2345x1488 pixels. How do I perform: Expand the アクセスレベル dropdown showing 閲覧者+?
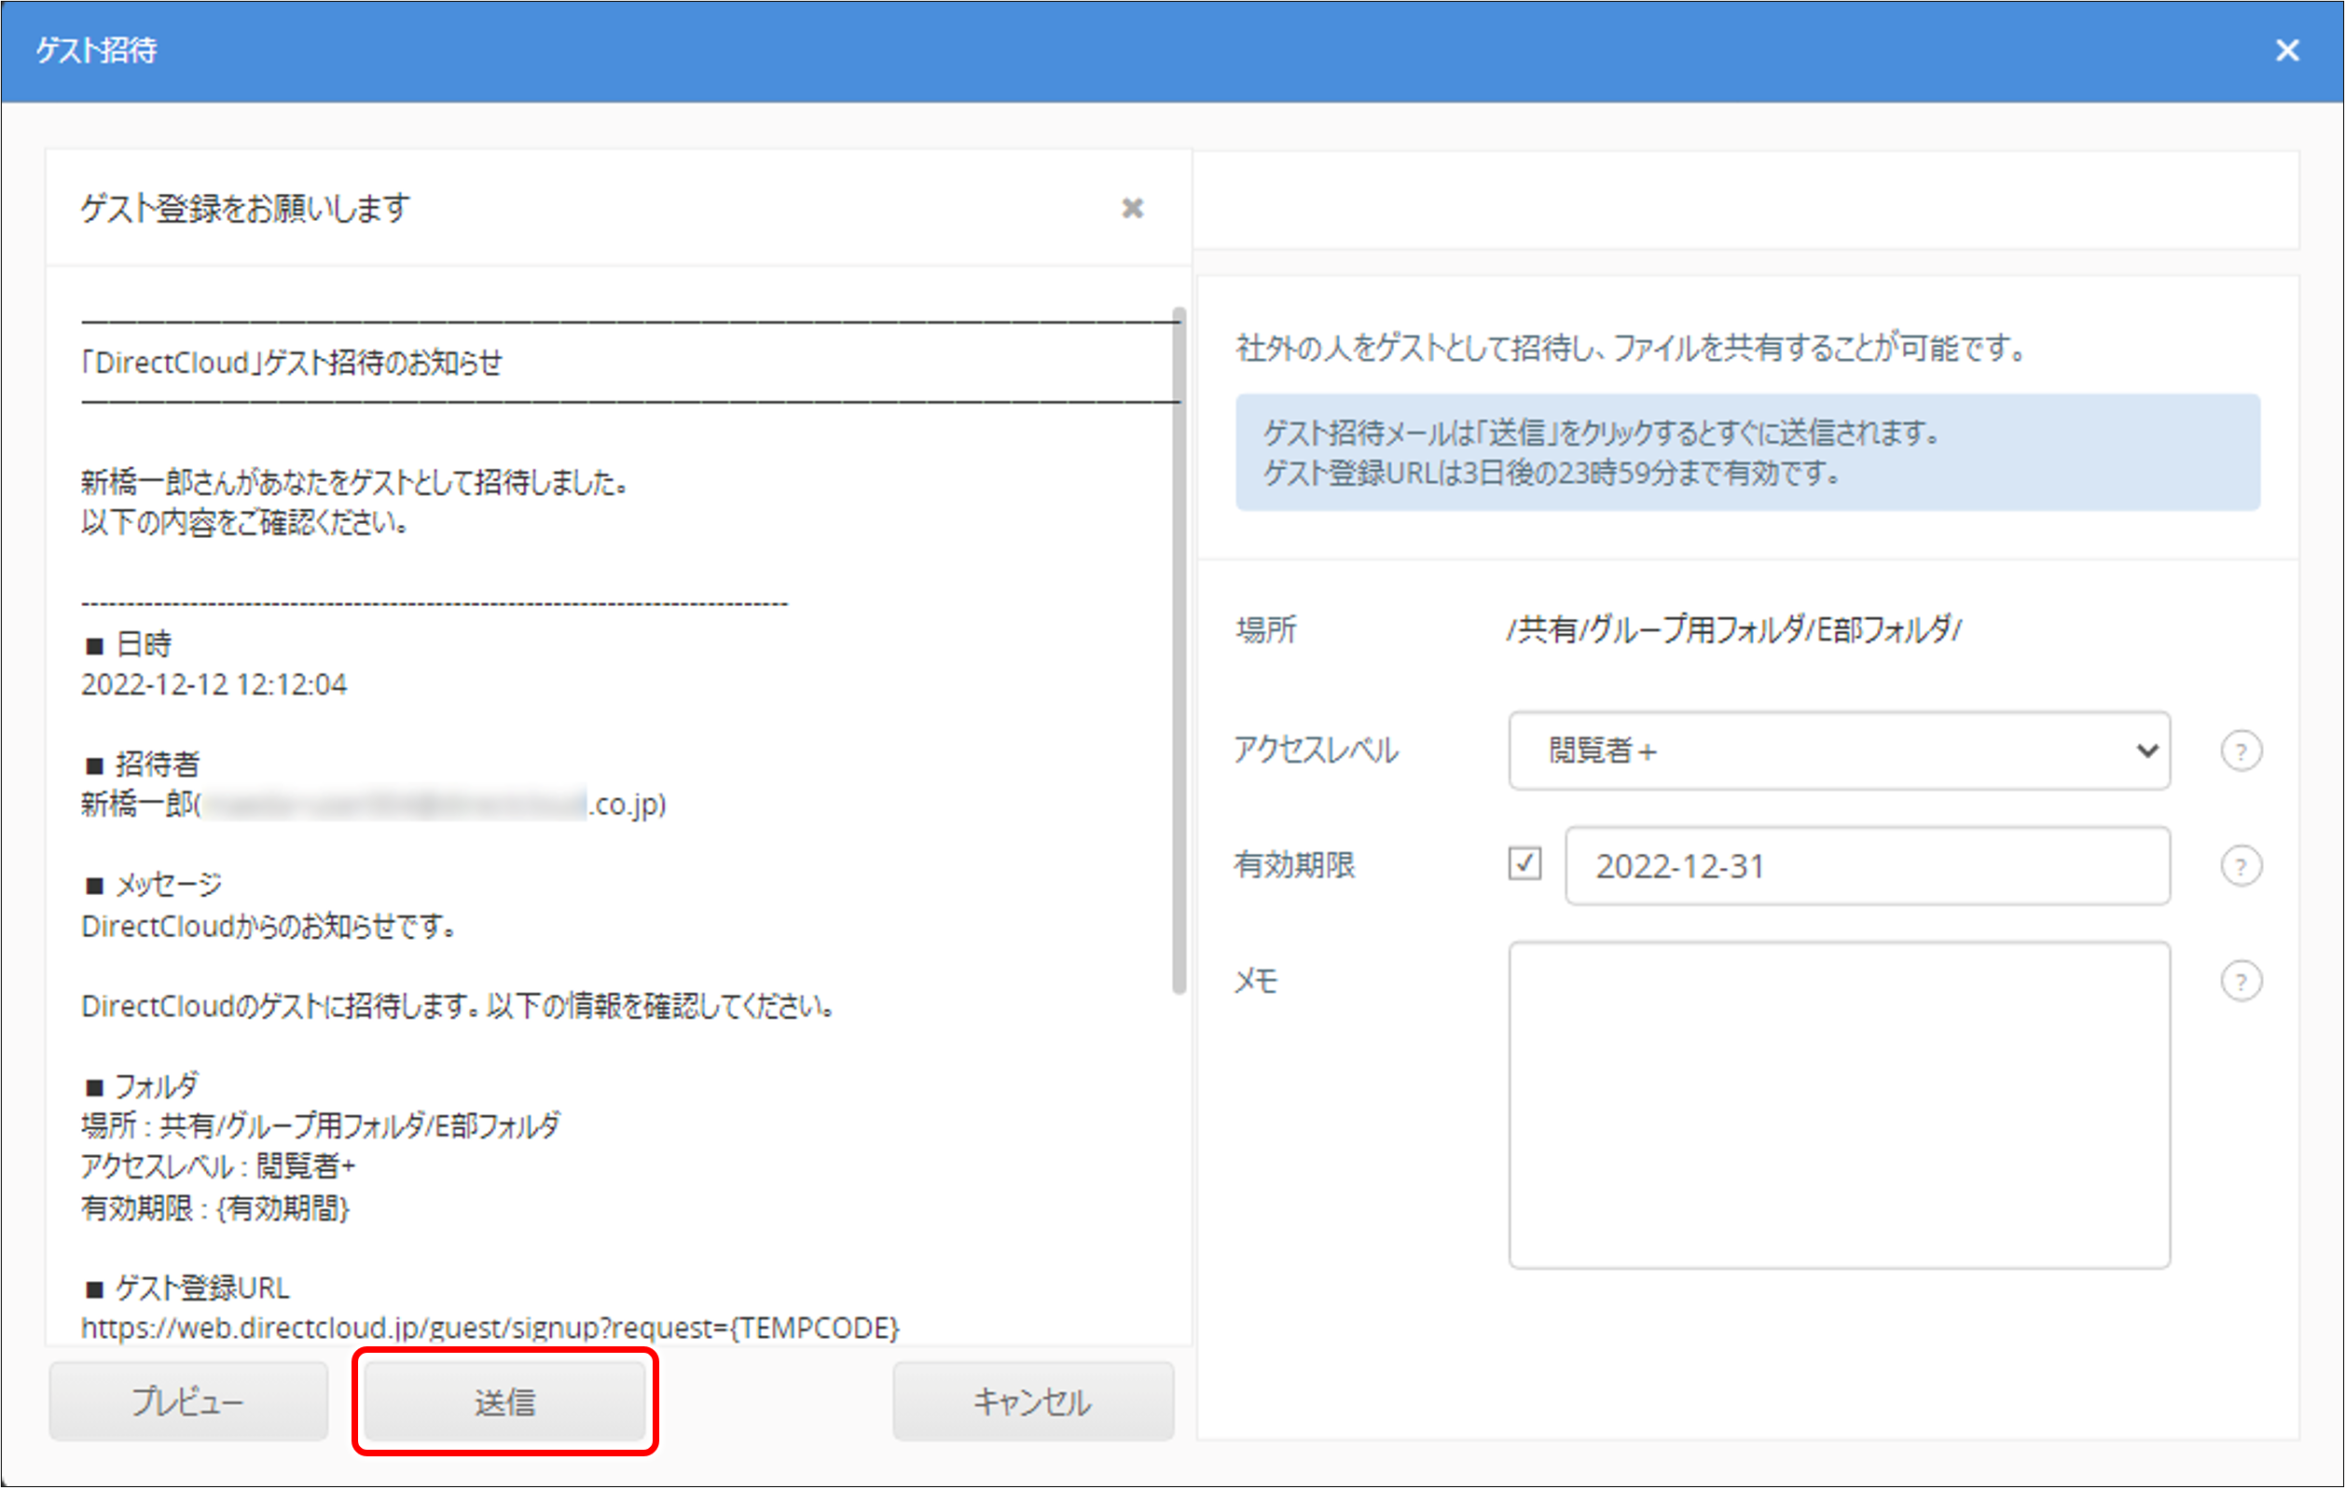coord(1839,751)
